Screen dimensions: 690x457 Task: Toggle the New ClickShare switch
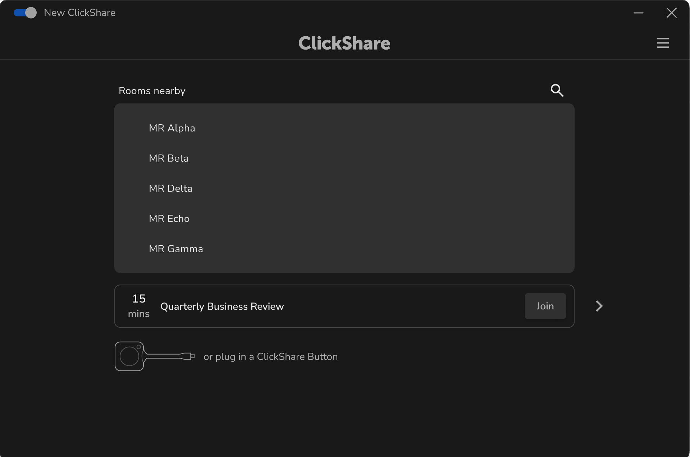pyautogui.click(x=25, y=13)
